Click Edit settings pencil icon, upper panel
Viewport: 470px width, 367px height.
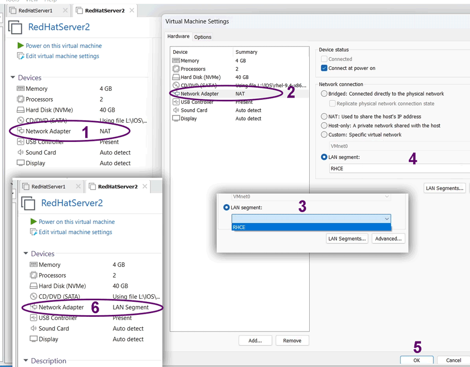point(20,56)
